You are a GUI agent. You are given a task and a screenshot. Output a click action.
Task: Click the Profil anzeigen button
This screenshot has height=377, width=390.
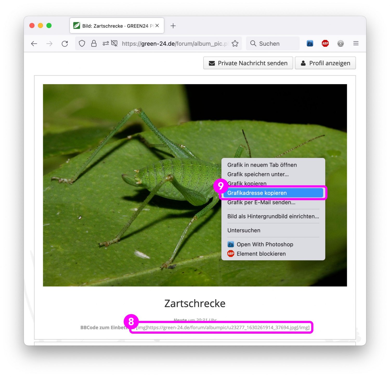(325, 63)
